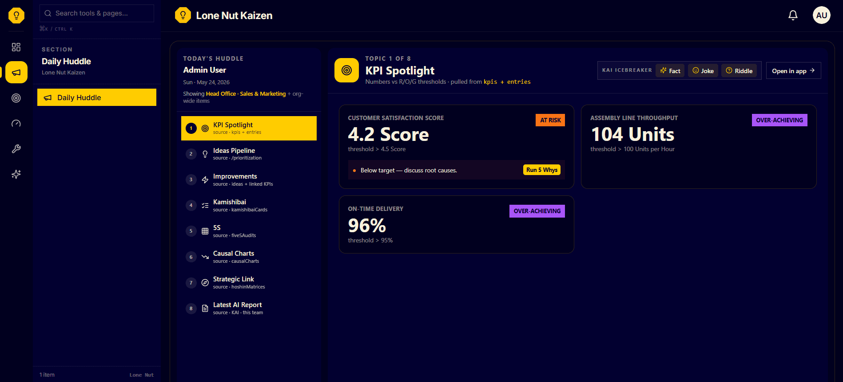Click the document icon beside Latest AI Report
The height and width of the screenshot is (382, 843).
pyautogui.click(x=205, y=308)
